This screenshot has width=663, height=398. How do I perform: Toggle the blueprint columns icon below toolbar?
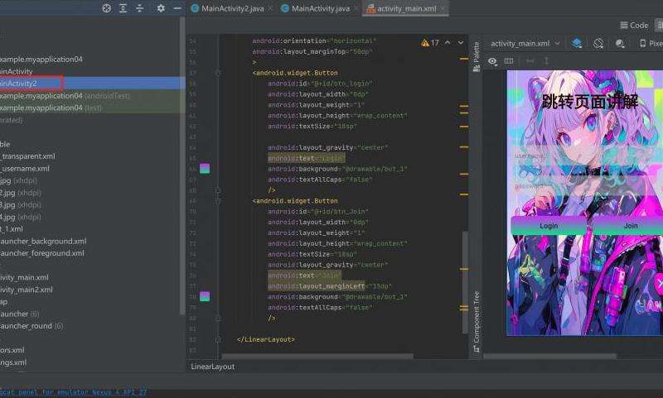(509, 61)
